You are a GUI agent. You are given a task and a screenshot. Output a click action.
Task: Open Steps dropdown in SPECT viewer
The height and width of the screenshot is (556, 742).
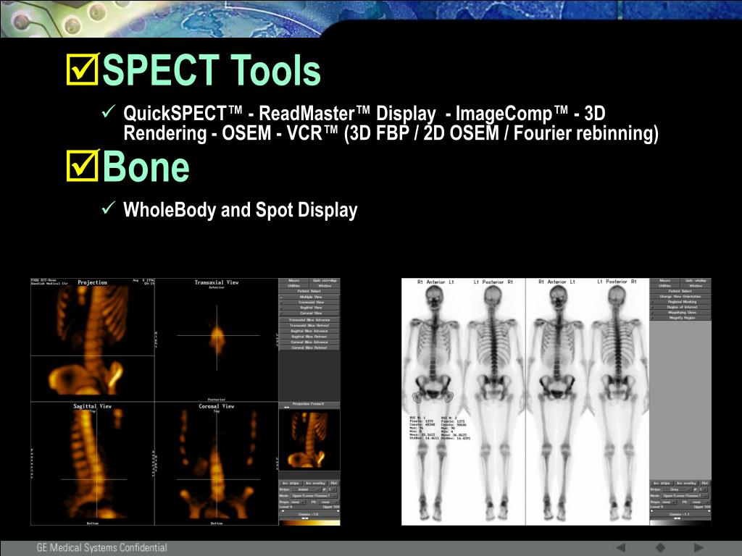pos(298,502)
